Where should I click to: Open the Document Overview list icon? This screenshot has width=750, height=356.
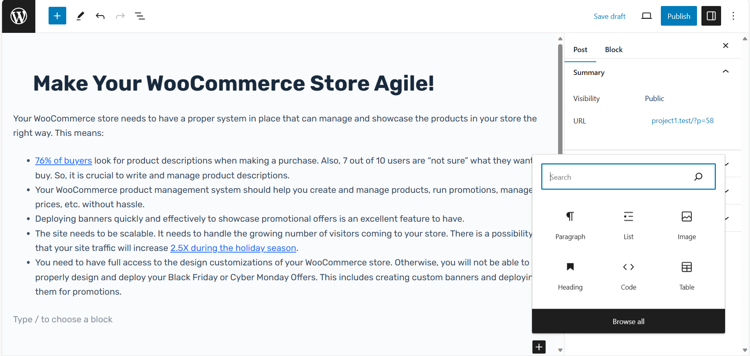coord(140,16)
